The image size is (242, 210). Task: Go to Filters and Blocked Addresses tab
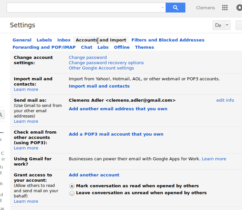click(168, 40)
